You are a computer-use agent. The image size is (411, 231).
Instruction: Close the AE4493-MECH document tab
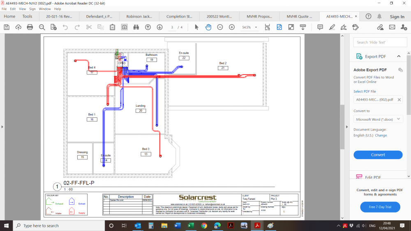356,16
